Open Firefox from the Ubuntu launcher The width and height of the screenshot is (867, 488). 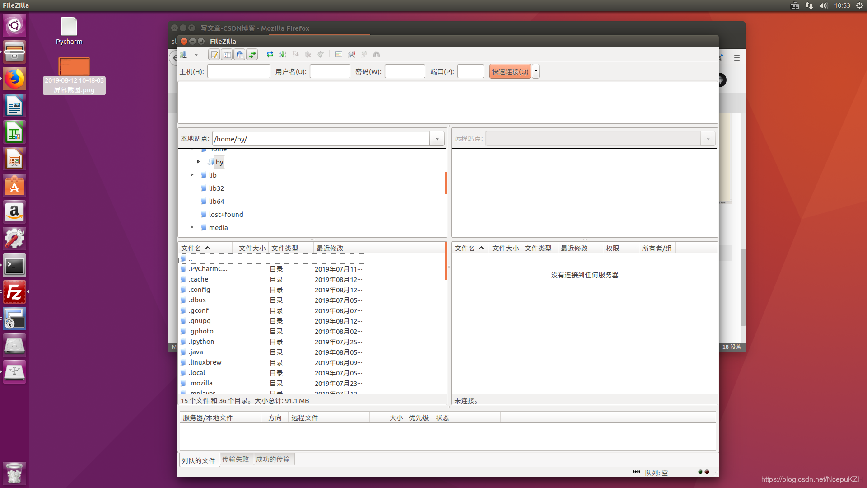(x=14, y=79)
